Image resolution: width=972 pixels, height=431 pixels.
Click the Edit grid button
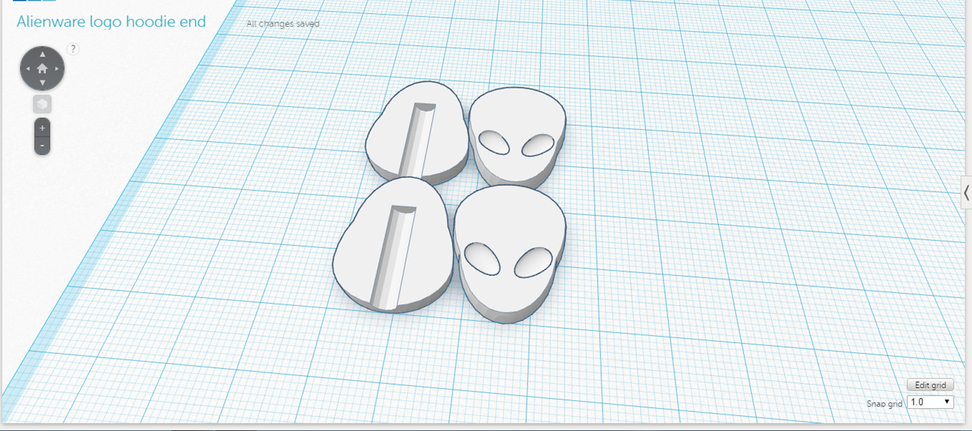pos(930,385)
